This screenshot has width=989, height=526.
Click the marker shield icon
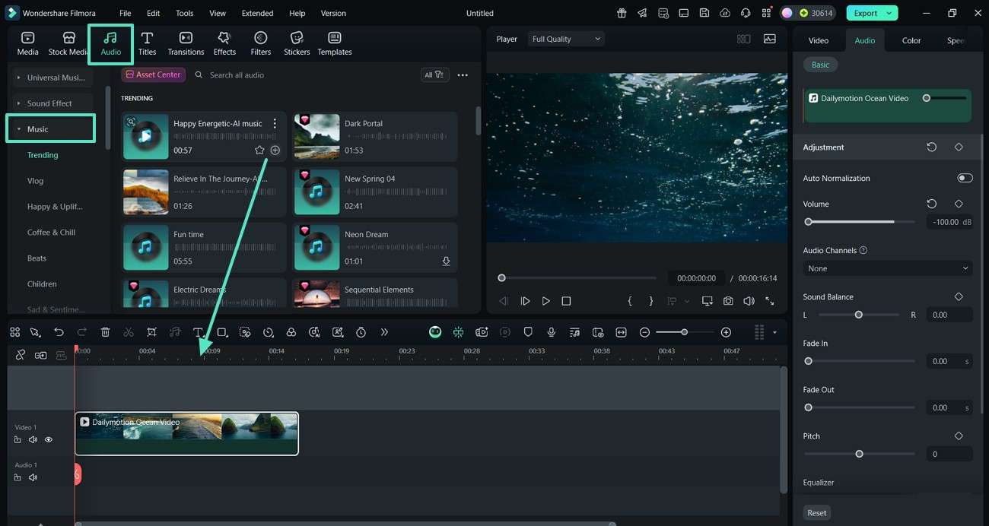[x=528, y=332]
